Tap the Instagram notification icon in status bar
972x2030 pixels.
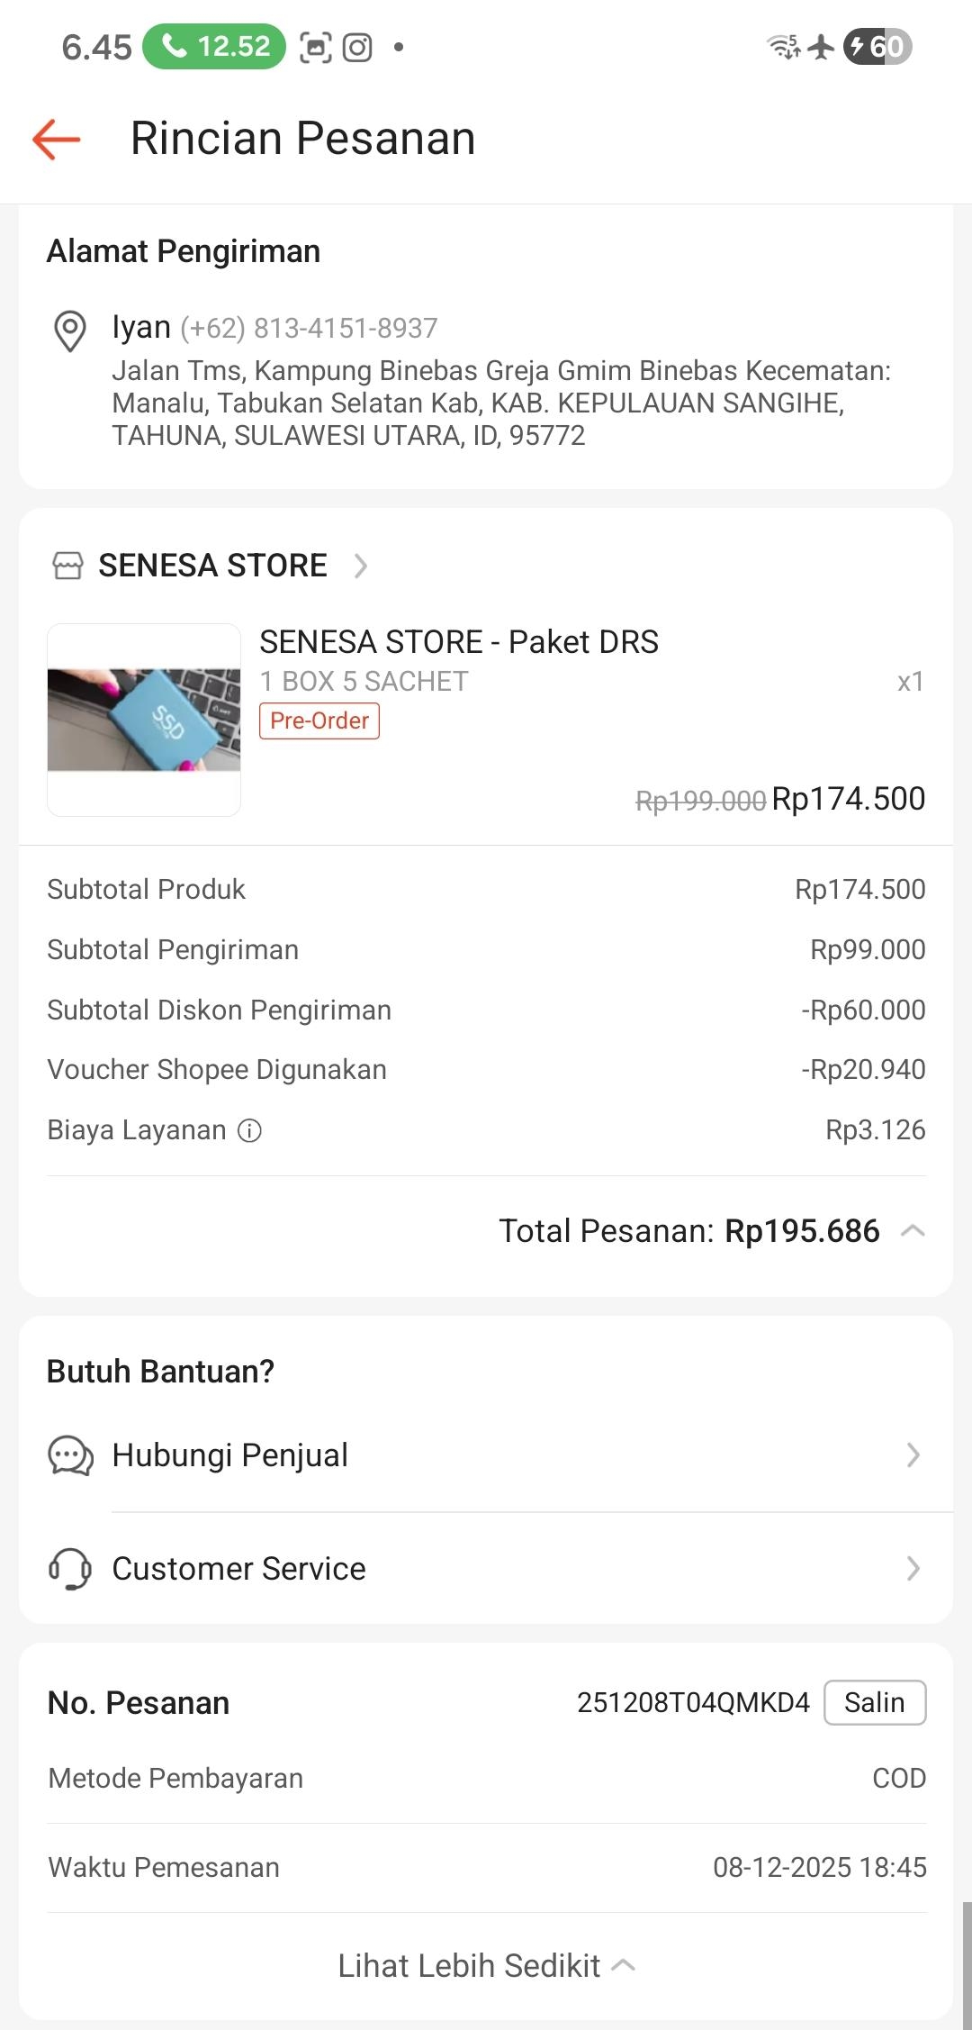coord(357,47)
